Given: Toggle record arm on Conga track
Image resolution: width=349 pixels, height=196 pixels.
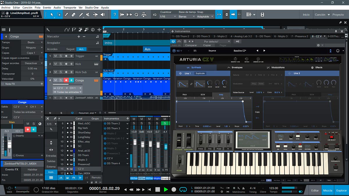Looking at the screenshot, I should coord(66,80).
